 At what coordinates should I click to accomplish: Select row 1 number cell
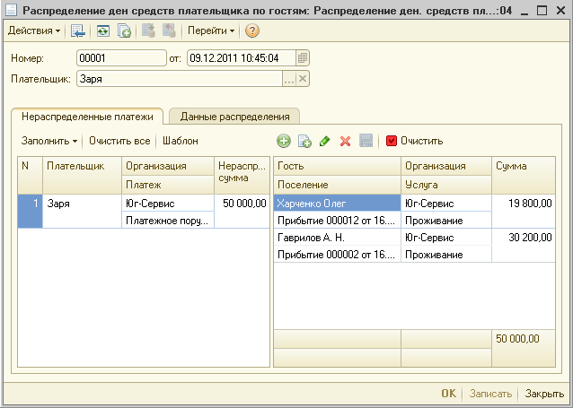pyautogui.click(x=31, y=212)
